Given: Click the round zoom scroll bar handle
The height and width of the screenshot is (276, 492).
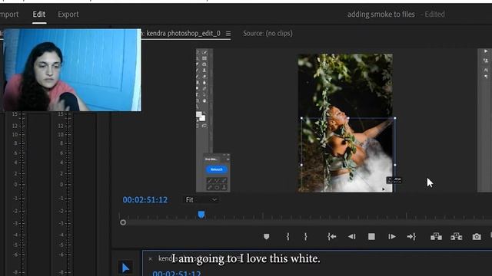Looking at the screenshot, I should [x=123, y=222].
